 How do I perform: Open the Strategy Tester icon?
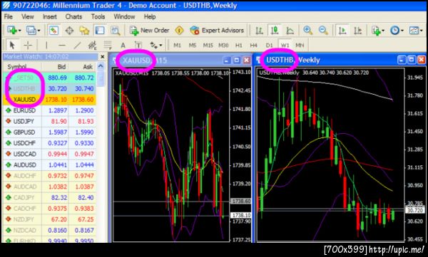115,30
